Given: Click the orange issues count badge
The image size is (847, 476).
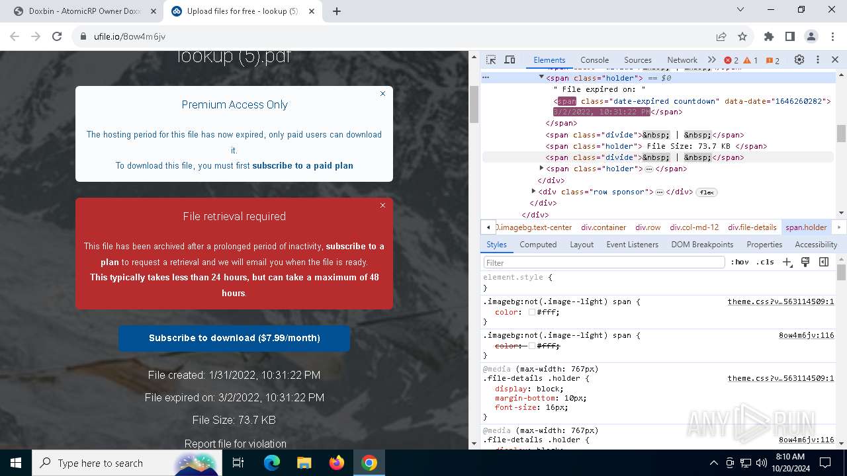Looking at the screenshot, I should [772, 60].
